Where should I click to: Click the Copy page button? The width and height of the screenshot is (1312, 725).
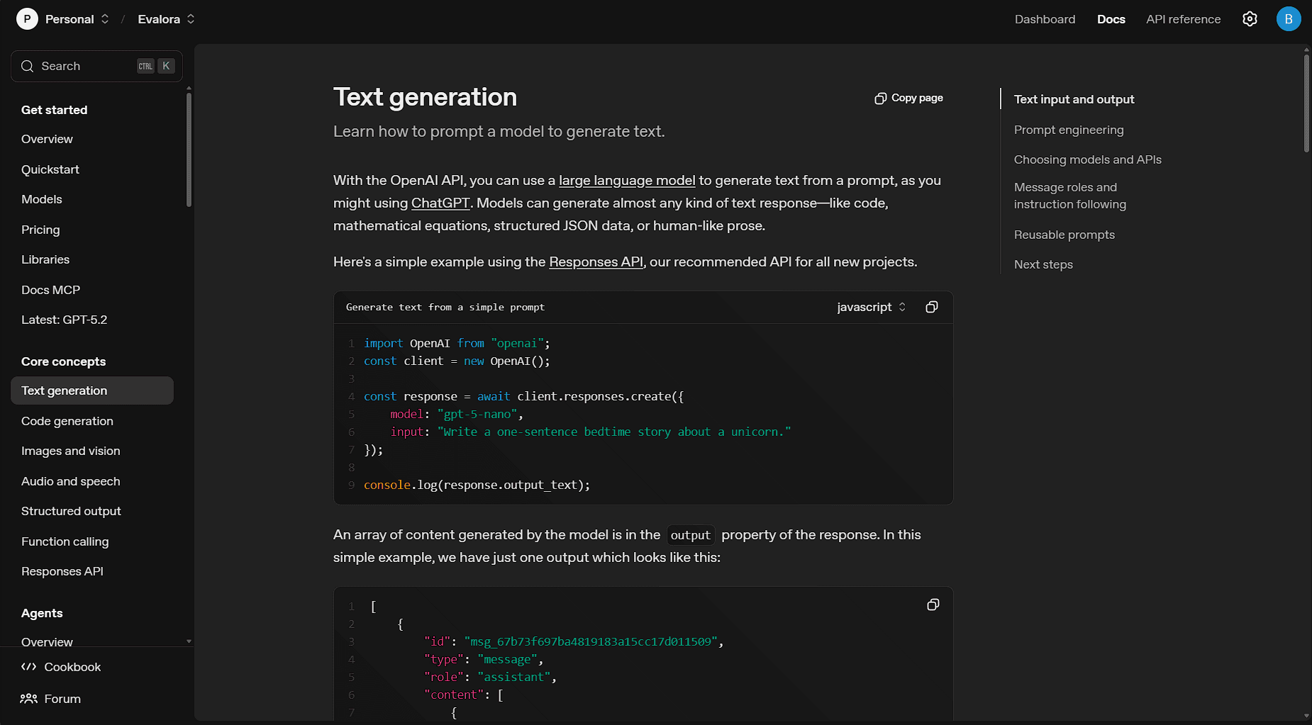(908, 98)
